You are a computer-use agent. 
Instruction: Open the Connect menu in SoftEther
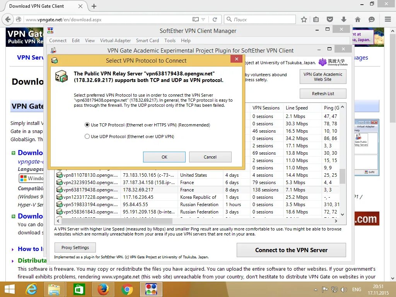[58, 40]
